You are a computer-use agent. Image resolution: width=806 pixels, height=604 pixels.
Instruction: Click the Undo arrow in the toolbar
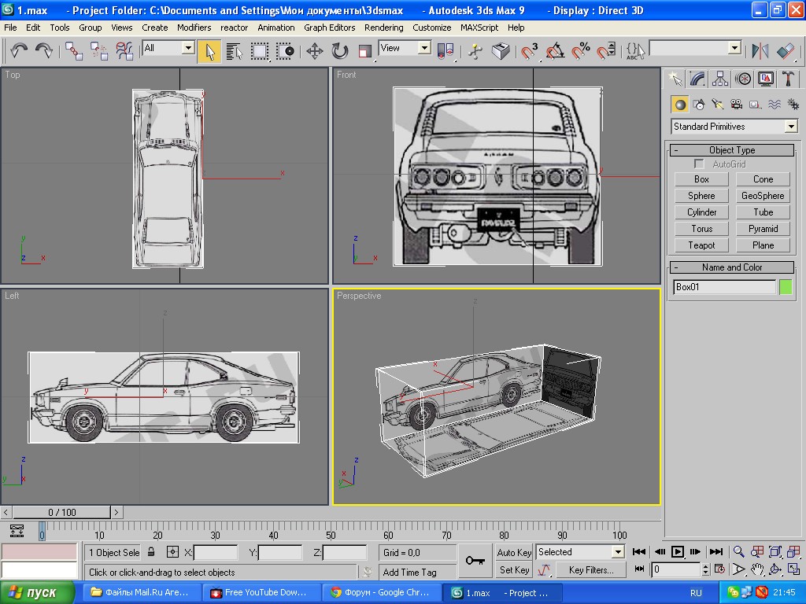click(19, 50)
